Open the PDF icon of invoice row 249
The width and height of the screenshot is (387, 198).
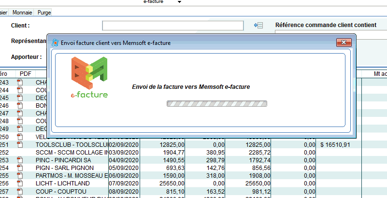[x=20, y=129]
